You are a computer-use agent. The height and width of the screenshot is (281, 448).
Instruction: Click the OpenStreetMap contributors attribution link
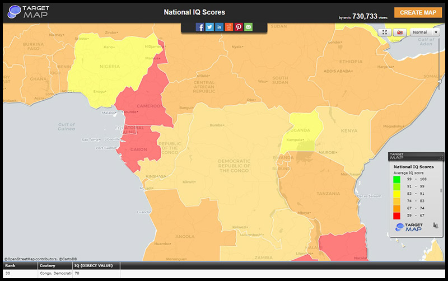[x=30, y=259]
